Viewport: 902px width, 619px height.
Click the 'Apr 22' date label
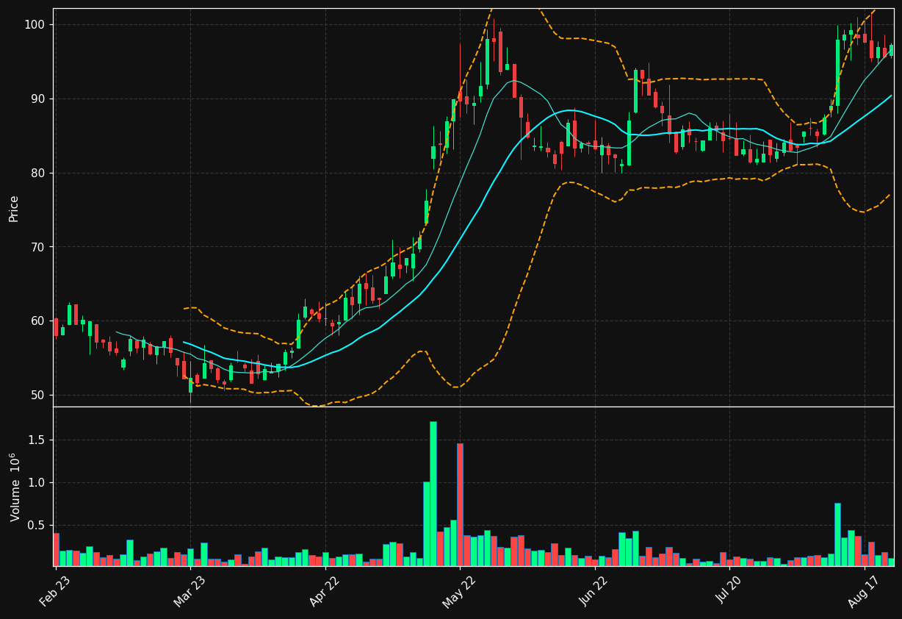coord(325,592)
